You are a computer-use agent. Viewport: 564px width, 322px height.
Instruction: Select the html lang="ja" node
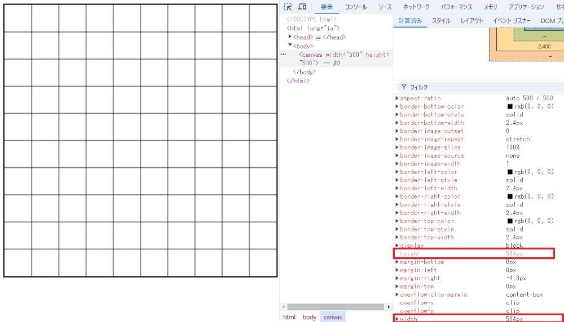[x=313, y=28]
